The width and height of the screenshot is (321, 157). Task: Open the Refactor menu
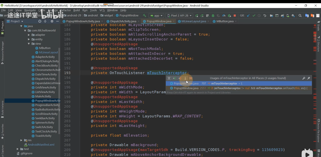click(65, 10)
